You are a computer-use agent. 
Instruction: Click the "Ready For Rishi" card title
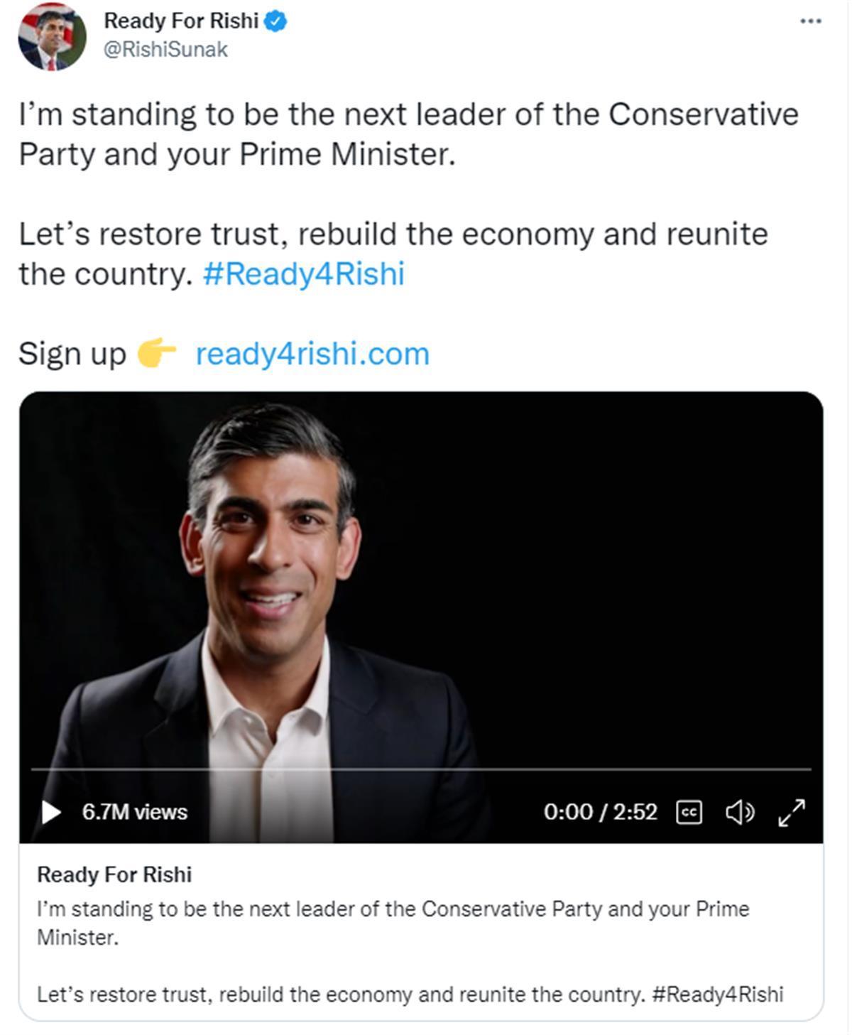(x=114, y=874)
